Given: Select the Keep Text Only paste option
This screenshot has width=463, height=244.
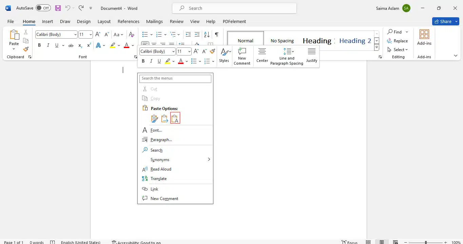Looking at the screenshot, I should pos(175,118).
